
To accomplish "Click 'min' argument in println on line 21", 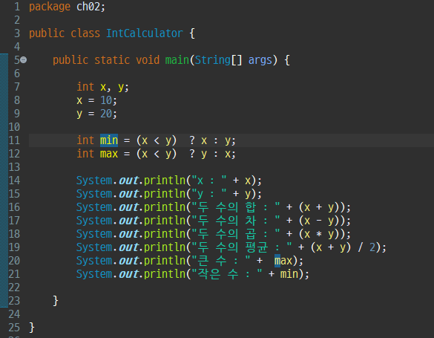I will click(x=289, y=274).
